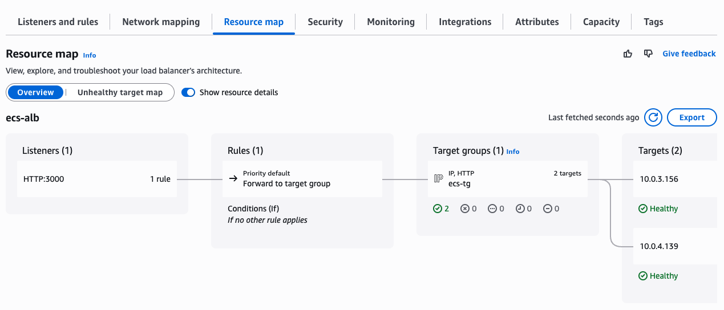Open the Listeners and rules tab
Image resolution: width=724 pixels, height=310 pixels.
(x=58, y=22)
